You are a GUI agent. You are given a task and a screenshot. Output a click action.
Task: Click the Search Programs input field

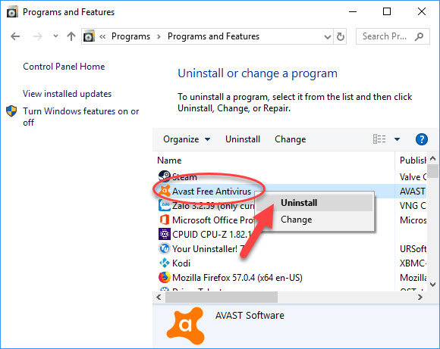pos(392,36)
